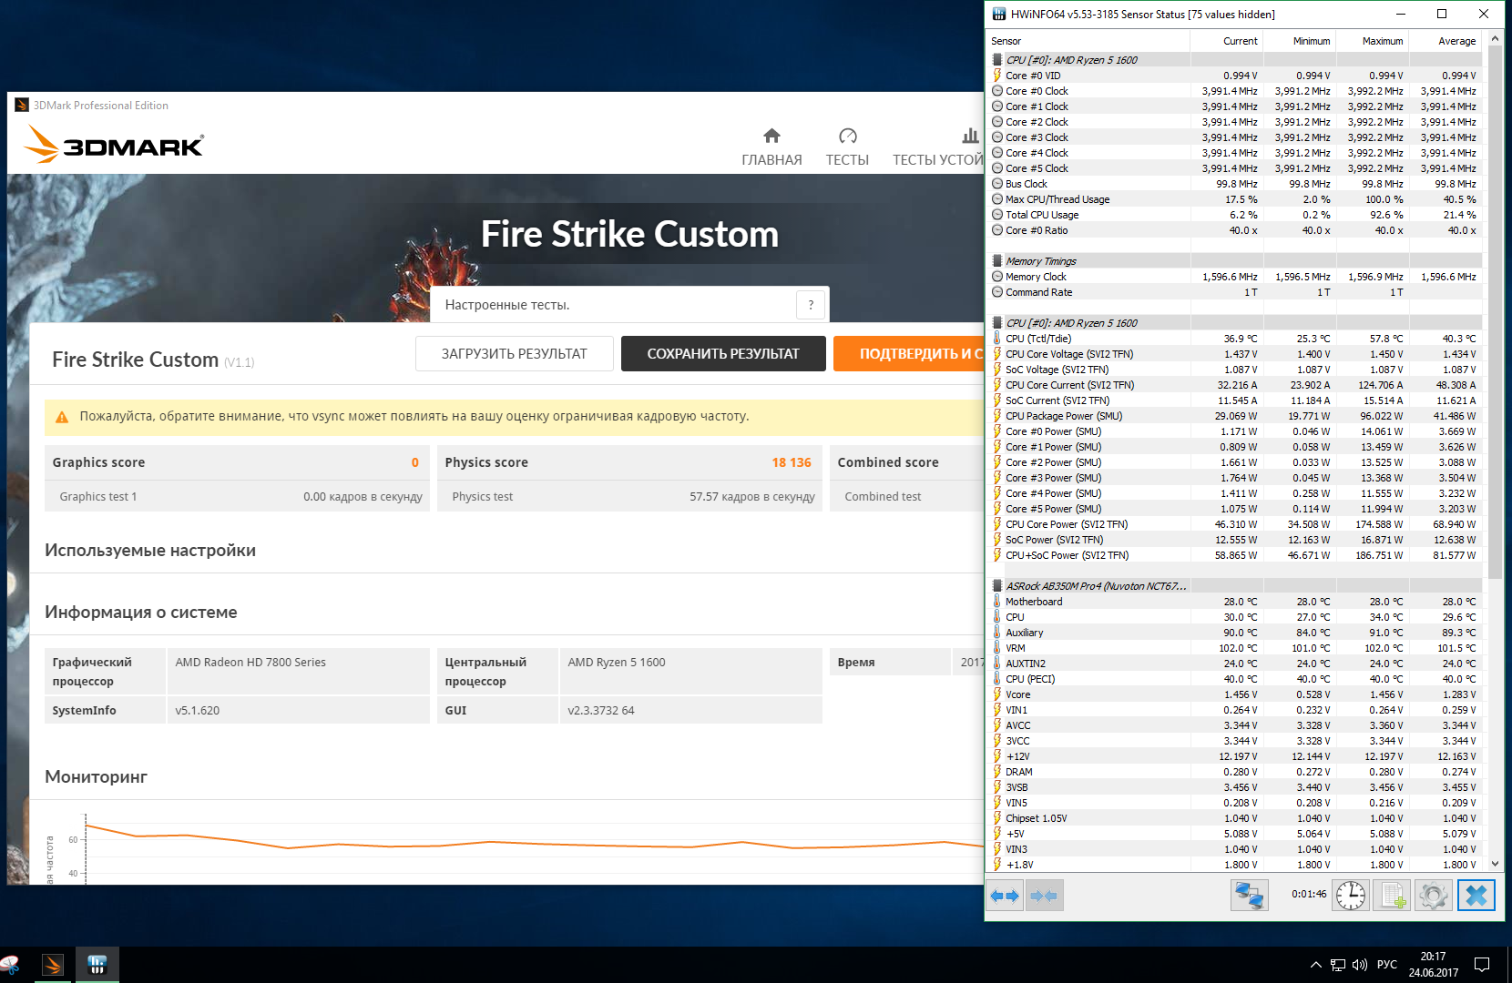The image size is (1512, 983).
Task: Click the Graphics score label in 3DMark
Action: tap(98, 462)
